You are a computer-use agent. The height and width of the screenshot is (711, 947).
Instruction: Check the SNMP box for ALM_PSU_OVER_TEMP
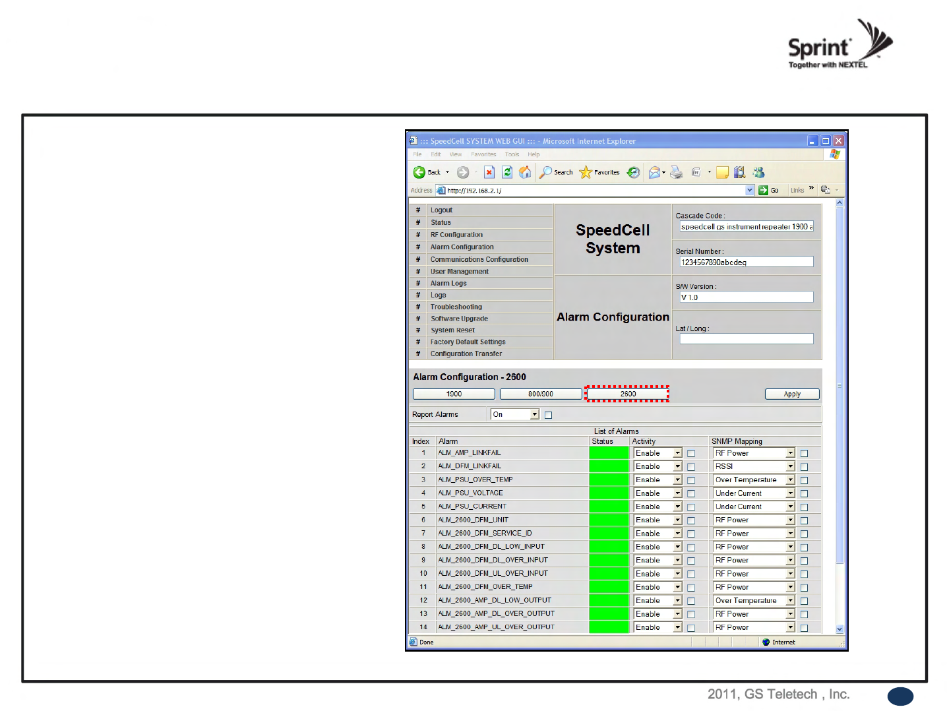pos(804,480)
